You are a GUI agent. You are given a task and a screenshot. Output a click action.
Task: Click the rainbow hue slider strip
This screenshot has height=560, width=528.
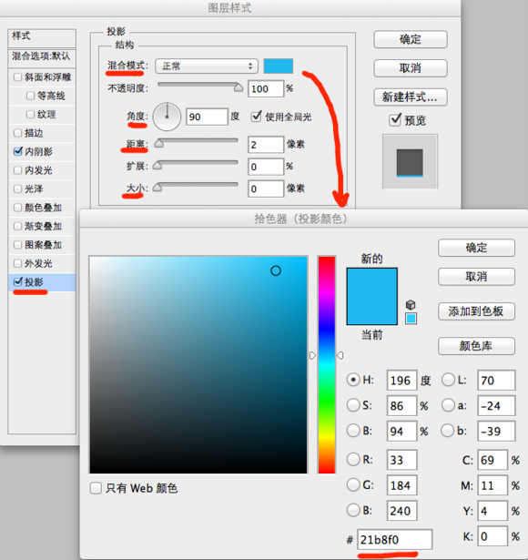click(x=327, y=364)
